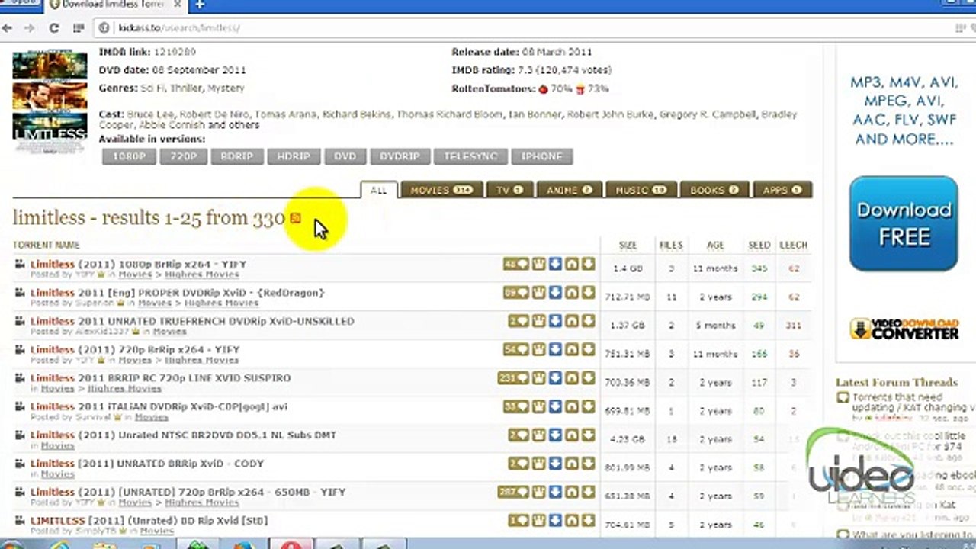Click blue download arrow on NTSC BR2DVD row
The width and height of the screenshot is (976, 549).
pyautogui.click(x=555, y=435)
